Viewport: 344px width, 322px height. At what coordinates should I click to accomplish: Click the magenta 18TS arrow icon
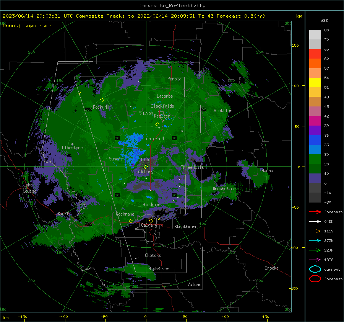[315, 260]
